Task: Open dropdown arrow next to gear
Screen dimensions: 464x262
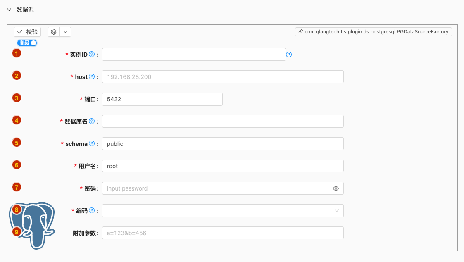Action: coord(65,32)
